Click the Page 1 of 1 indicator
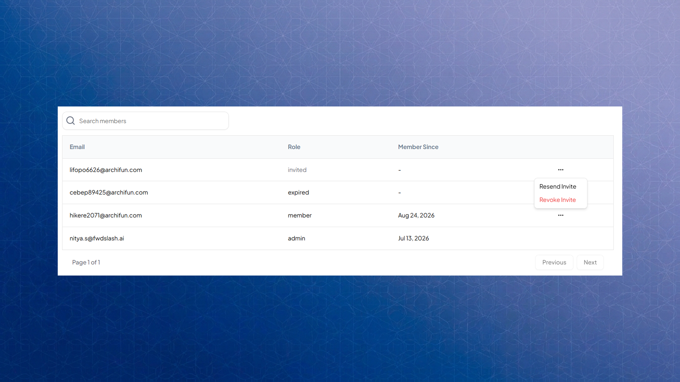Screen dimensions: 680x382 pyautogui.click(x=86, y=262)
